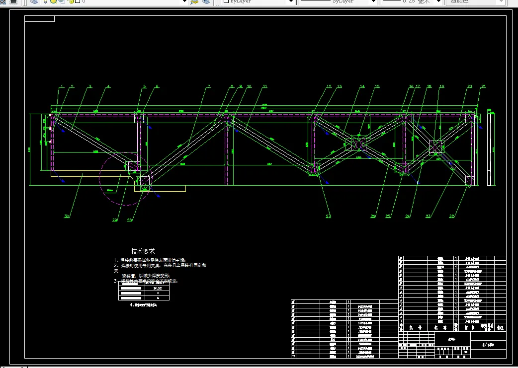518x368 pixels.
Task: Pick part balloon number 30
Action: click(67, 216)
